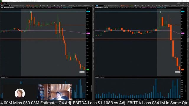Click the left chart symbol input field

pyautogui.click(x=5, y=6)
